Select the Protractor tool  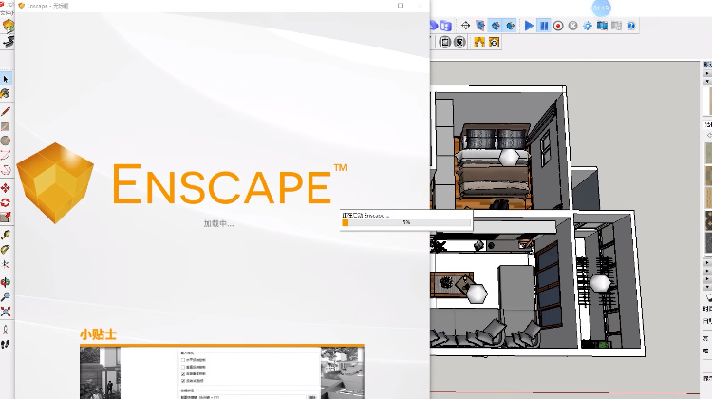click(x=6, y=250)
